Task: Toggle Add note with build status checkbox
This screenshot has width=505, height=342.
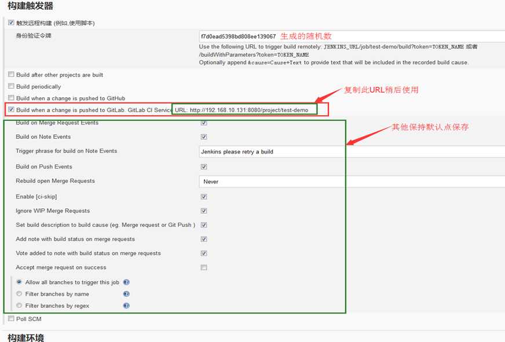Action: tap(204, 239)
